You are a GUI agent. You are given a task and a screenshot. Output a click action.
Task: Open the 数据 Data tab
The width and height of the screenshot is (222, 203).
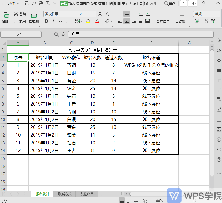[102, 3]
